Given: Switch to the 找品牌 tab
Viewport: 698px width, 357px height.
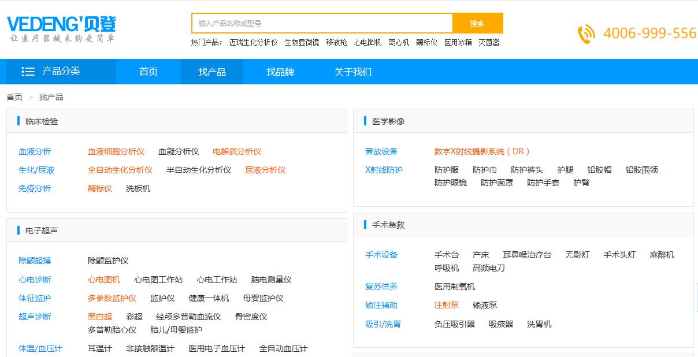Looking at the screenshot, I should coord(280,72).
